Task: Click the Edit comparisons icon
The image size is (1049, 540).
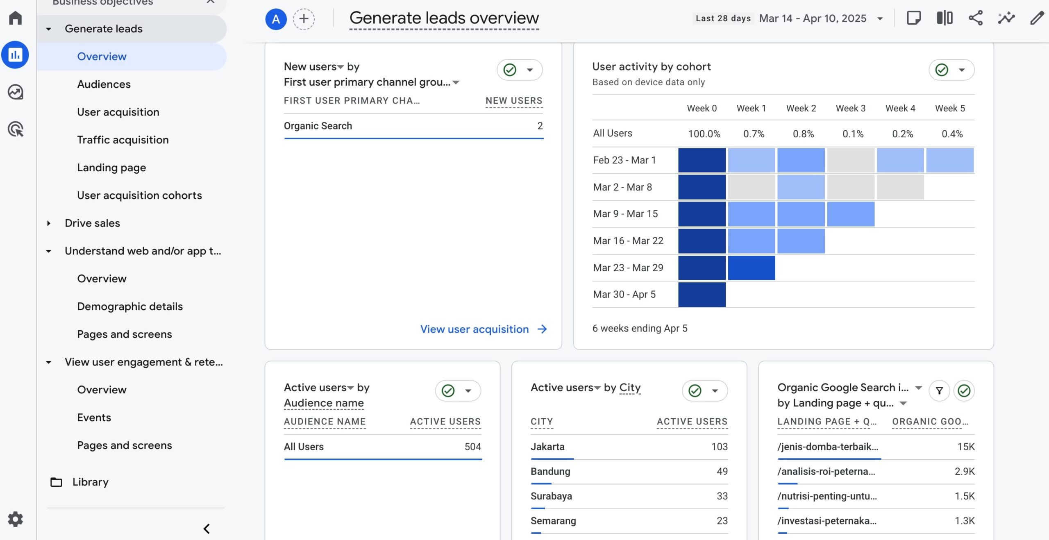Action: tap(945, 18)
